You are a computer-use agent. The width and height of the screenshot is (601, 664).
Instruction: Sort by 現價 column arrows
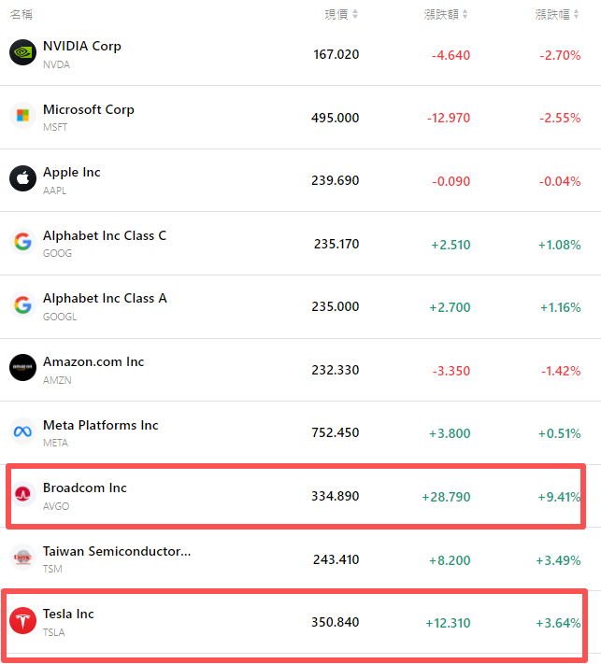(x=355, y=14)
